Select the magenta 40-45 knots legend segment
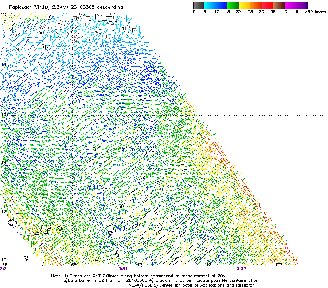This screenshot has height=288, width=328. pyautogui.click(x=291, y=5)
